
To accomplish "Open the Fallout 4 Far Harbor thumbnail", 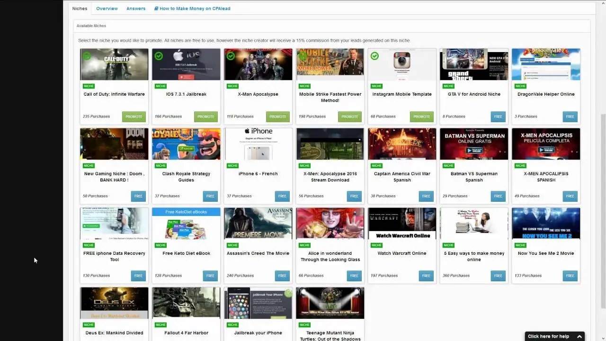I will (186, 303).
